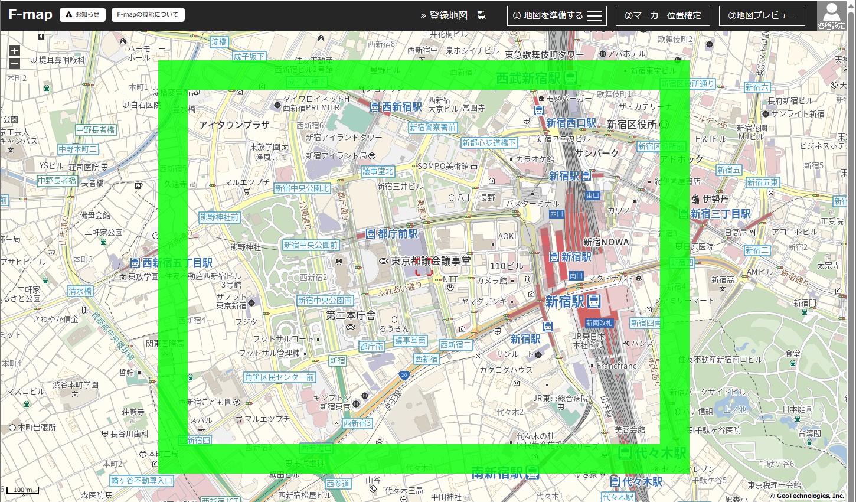This screenshot has width=856, height=502.
Task: Click the 南新宿駅 station icon
Action: click(x=532, y=472)
